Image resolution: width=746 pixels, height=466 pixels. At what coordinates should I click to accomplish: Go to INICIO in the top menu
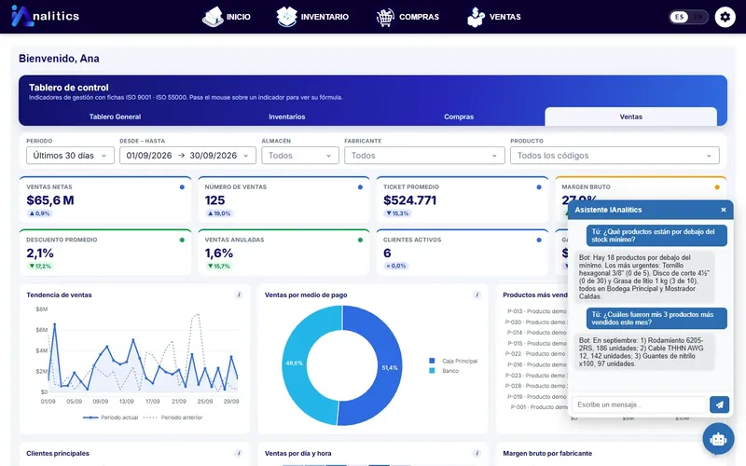coord(239,17)
